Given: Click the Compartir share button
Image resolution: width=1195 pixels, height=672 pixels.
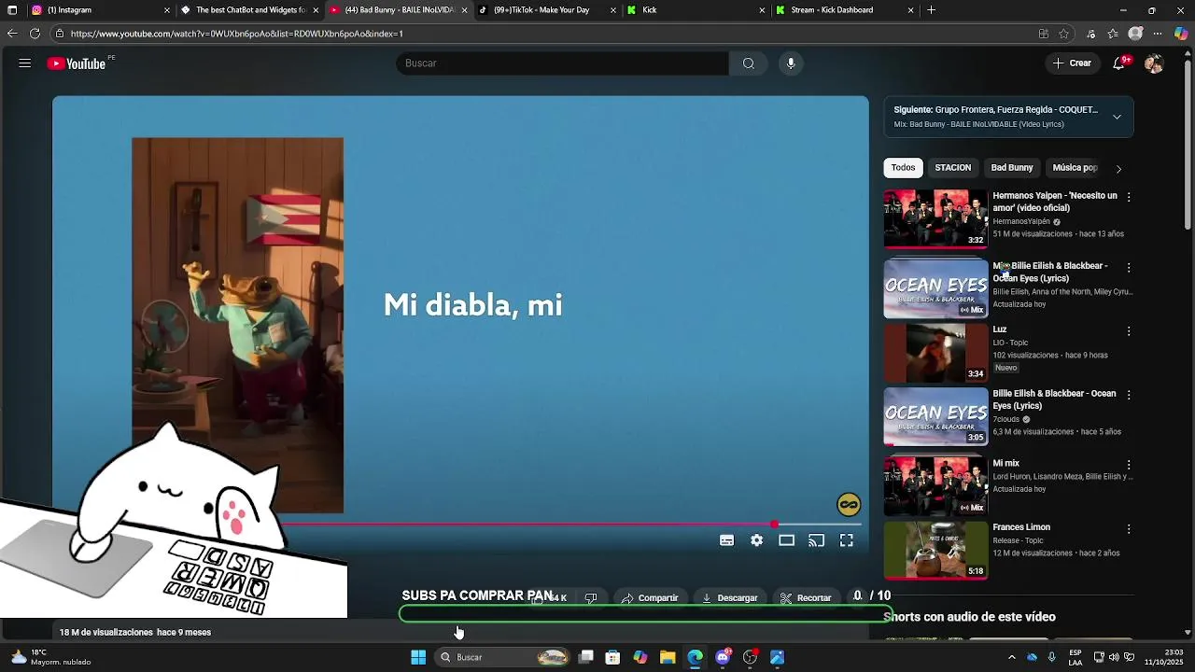Looking at the screenshot, I should pos(650,598).
